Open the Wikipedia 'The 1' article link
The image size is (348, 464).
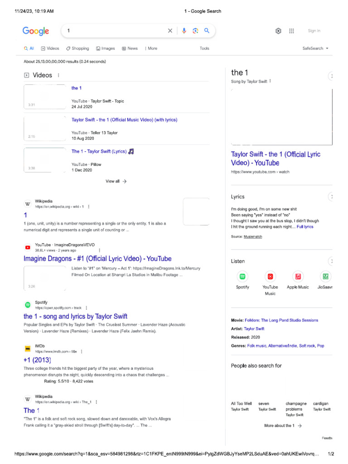click(31, 411)
